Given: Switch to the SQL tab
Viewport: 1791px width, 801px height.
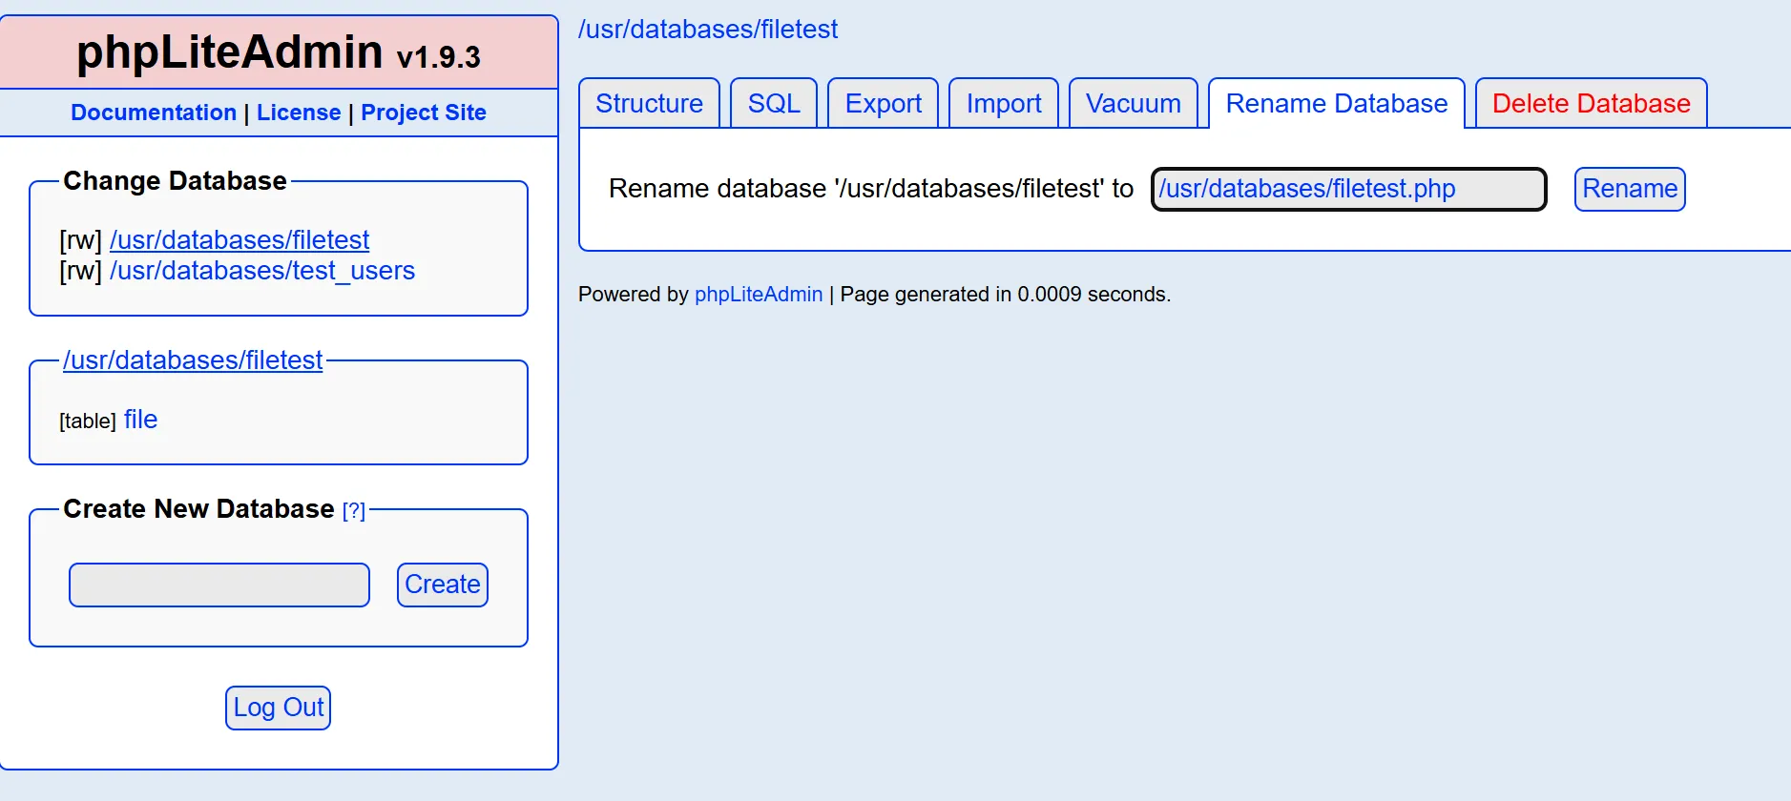Looking at the screenshot, I should point(773,103).
